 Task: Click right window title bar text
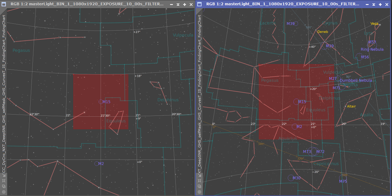(x=283, y=4)
